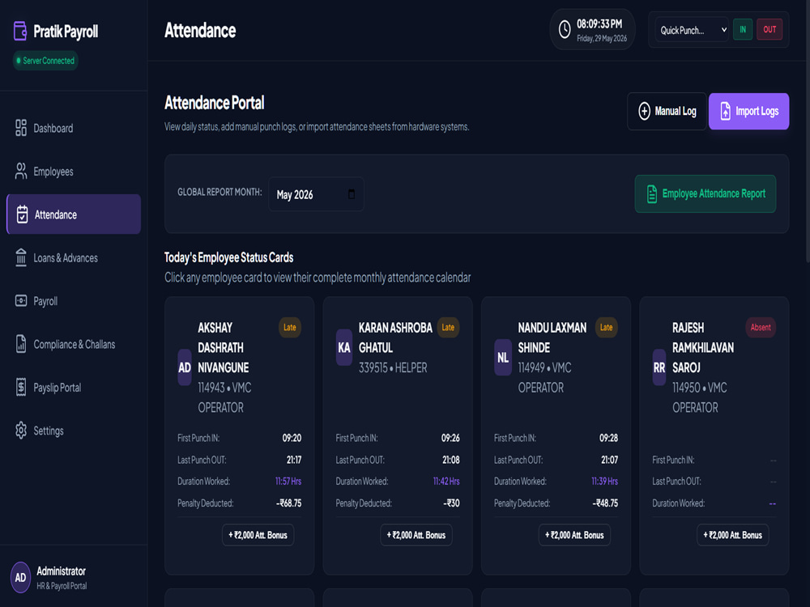The width and height of the screenshot is (810, 607).
Task: Click the RR avatar of Rajesh Saroj
Action: point(659,367)
